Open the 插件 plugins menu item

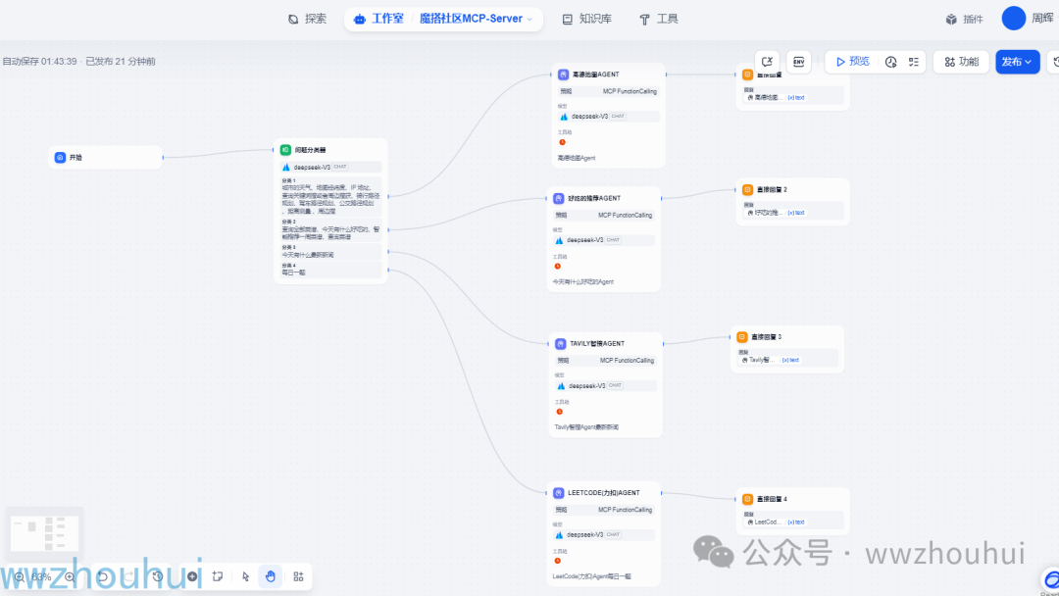965,19
